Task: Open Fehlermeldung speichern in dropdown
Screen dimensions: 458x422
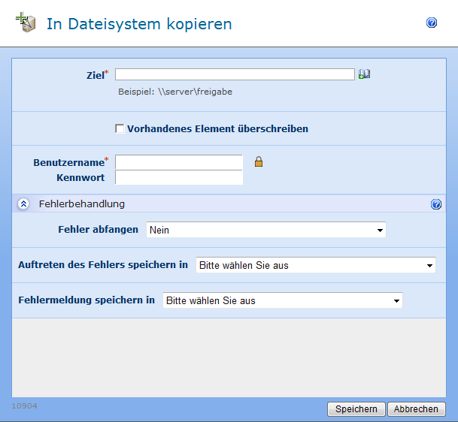Action: pyautogui.click(x=283, y=300)
